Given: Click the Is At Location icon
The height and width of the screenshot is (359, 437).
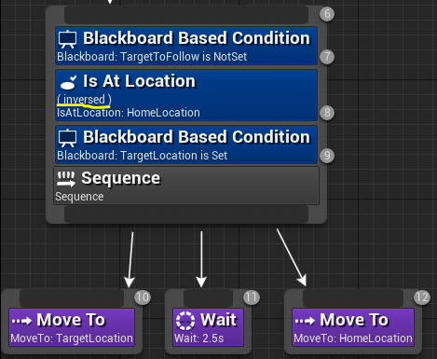Looking at the screenshot, I should point(68,82).
